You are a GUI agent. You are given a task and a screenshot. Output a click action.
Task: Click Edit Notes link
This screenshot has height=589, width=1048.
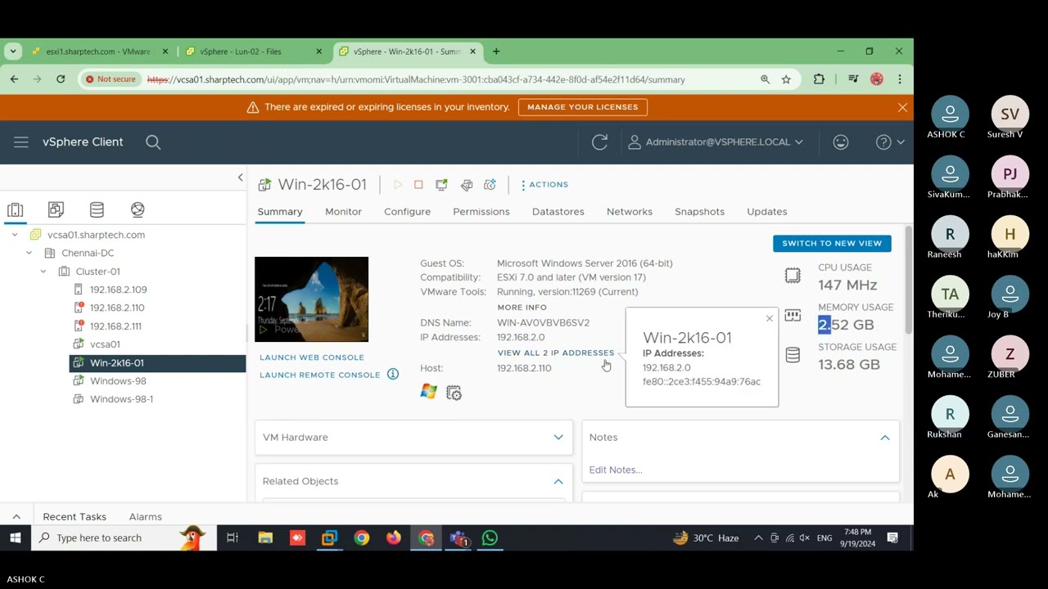pos(616,470)
